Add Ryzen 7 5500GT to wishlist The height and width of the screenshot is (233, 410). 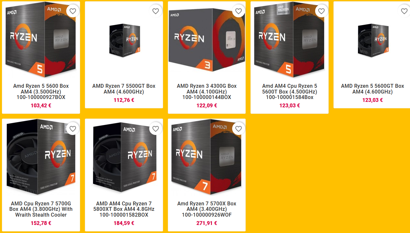click(156, 11)
